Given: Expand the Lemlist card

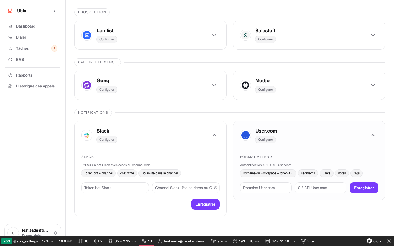Looking at the screenshot, I should [x=214, y=35].
